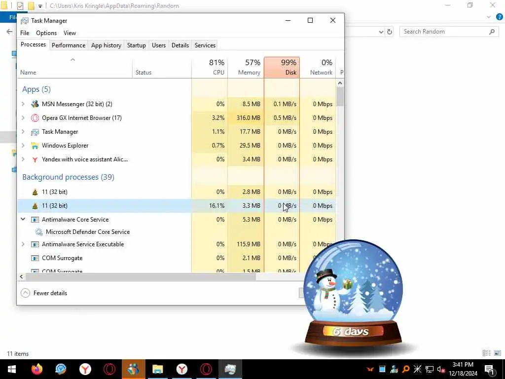Click the Background processes (39) heading
Image resolution: width=505 pixels, height=379 pixels.
tap(68, 177)
